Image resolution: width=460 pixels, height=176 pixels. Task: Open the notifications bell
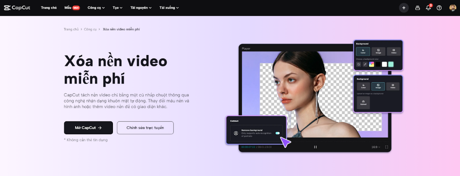[x=428, y=8]
